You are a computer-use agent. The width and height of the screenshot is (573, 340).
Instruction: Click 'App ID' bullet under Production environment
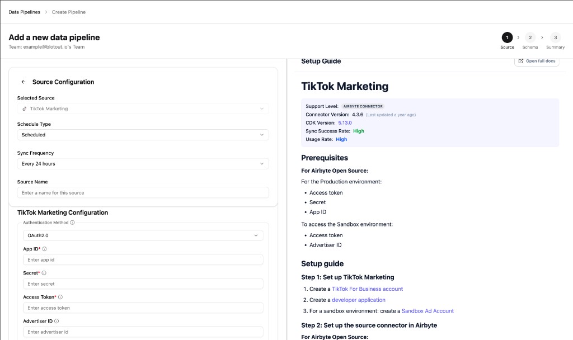318,212
